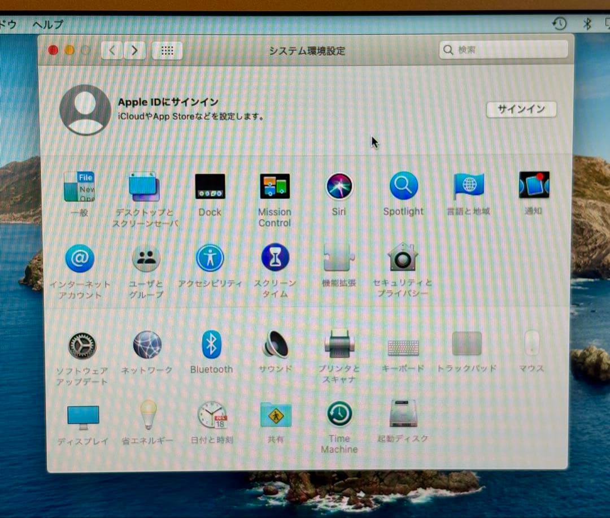Click the back navigation arrow
610x518 pixels.
point(111,50)
